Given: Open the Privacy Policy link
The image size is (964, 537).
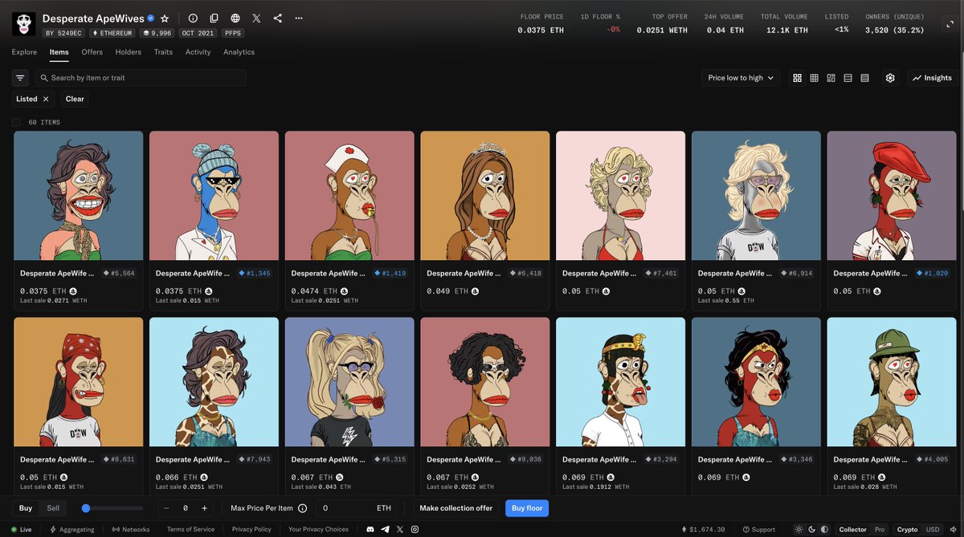Looking at the screenshot, I should click(251, 529).
